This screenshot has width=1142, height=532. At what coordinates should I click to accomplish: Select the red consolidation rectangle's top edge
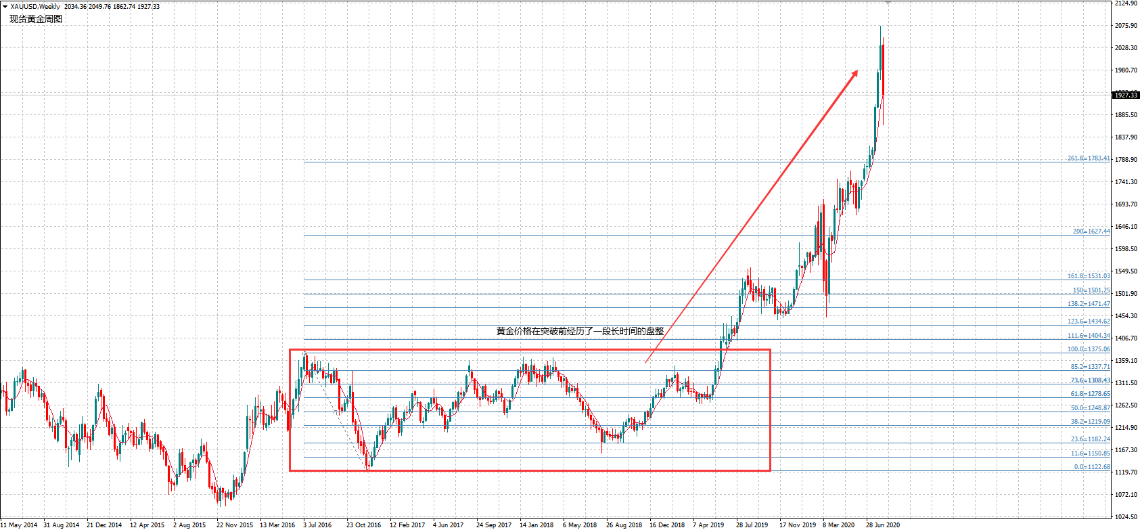[530, 350]
